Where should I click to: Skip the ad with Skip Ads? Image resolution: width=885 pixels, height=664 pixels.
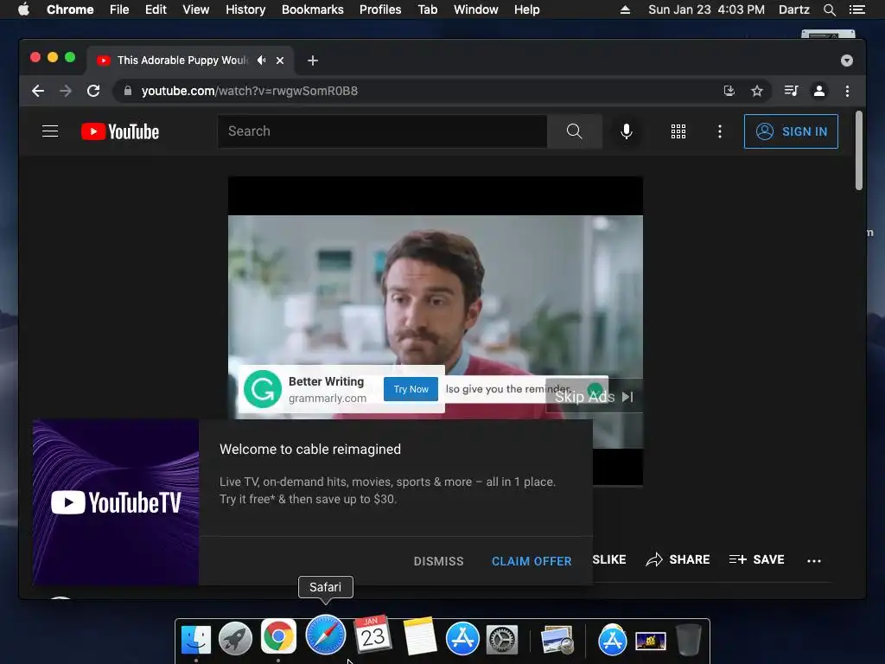pyautogui.click(x=594, y=397)
